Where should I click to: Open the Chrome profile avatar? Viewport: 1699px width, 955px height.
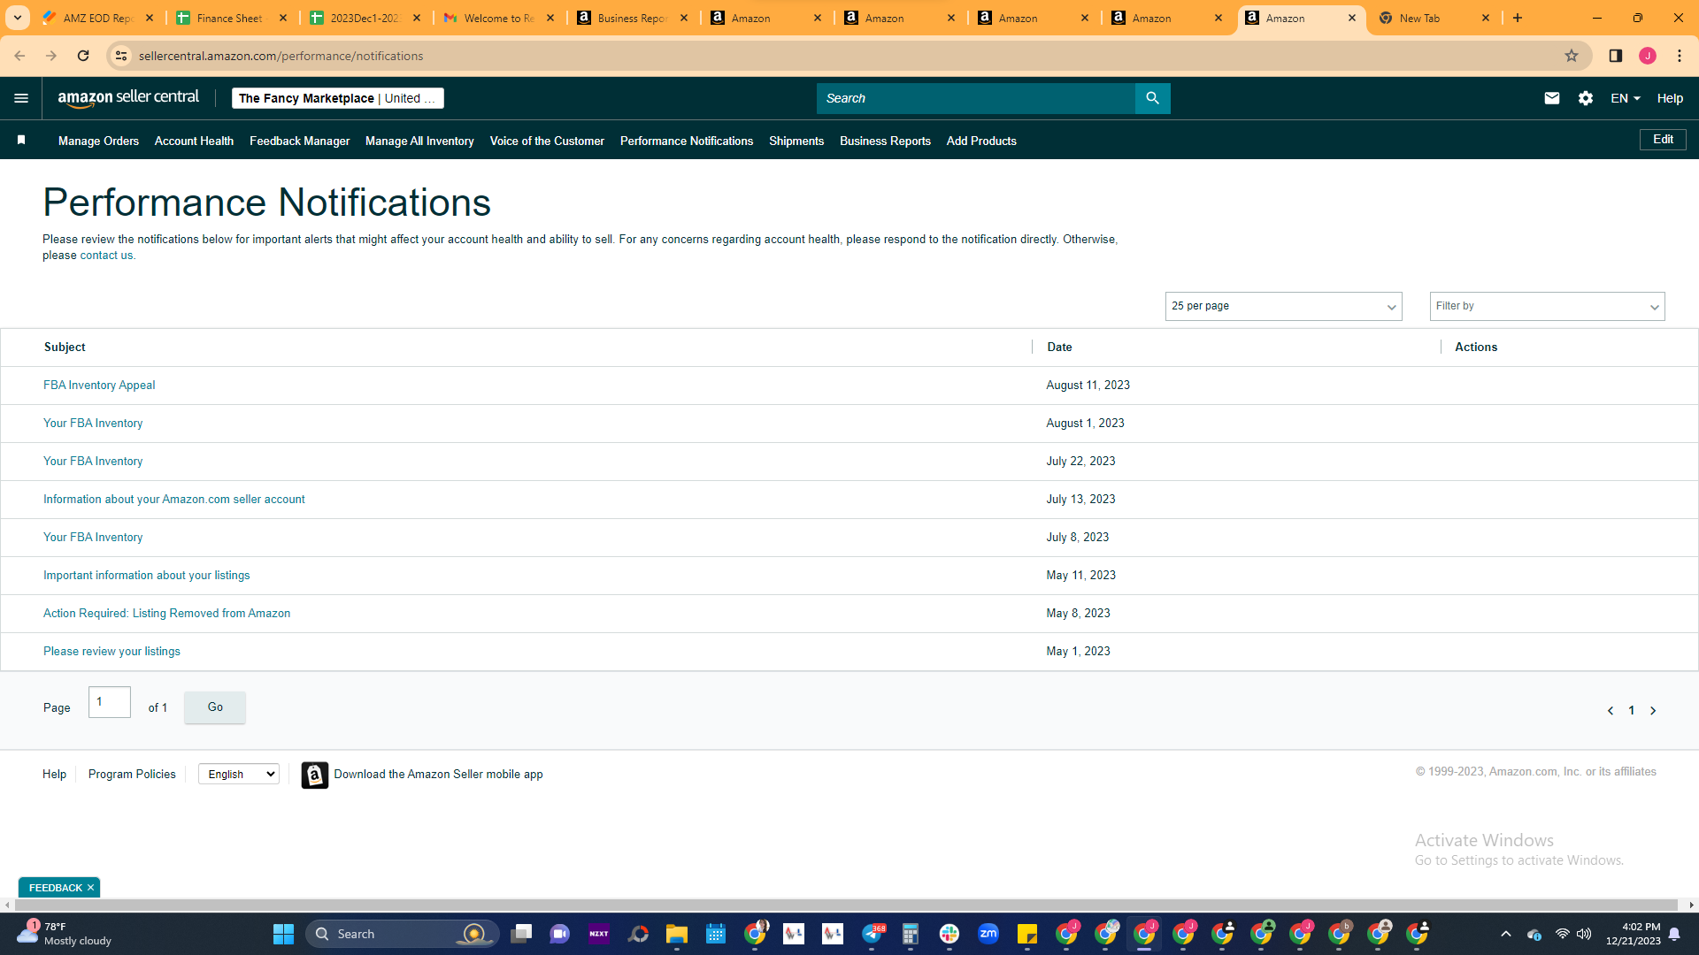tap(1648, 56)
